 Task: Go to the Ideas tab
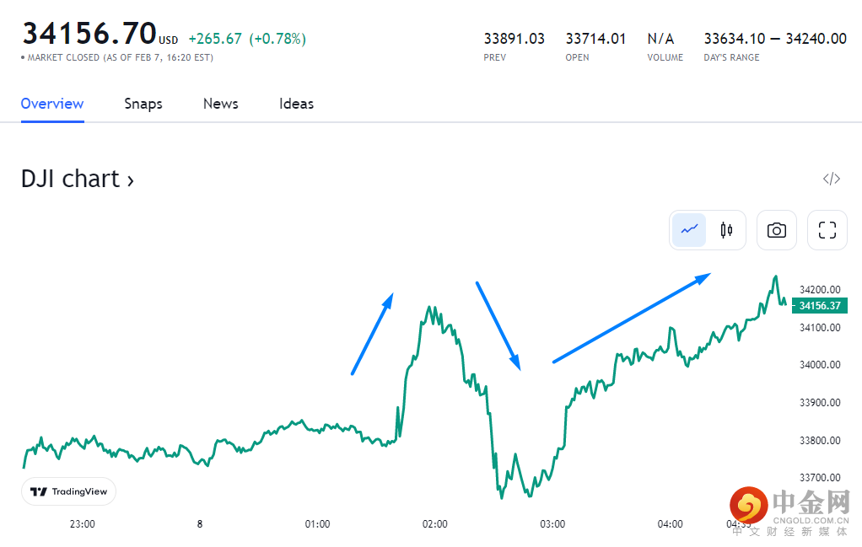pyautogui.click(x=296, y=104)
